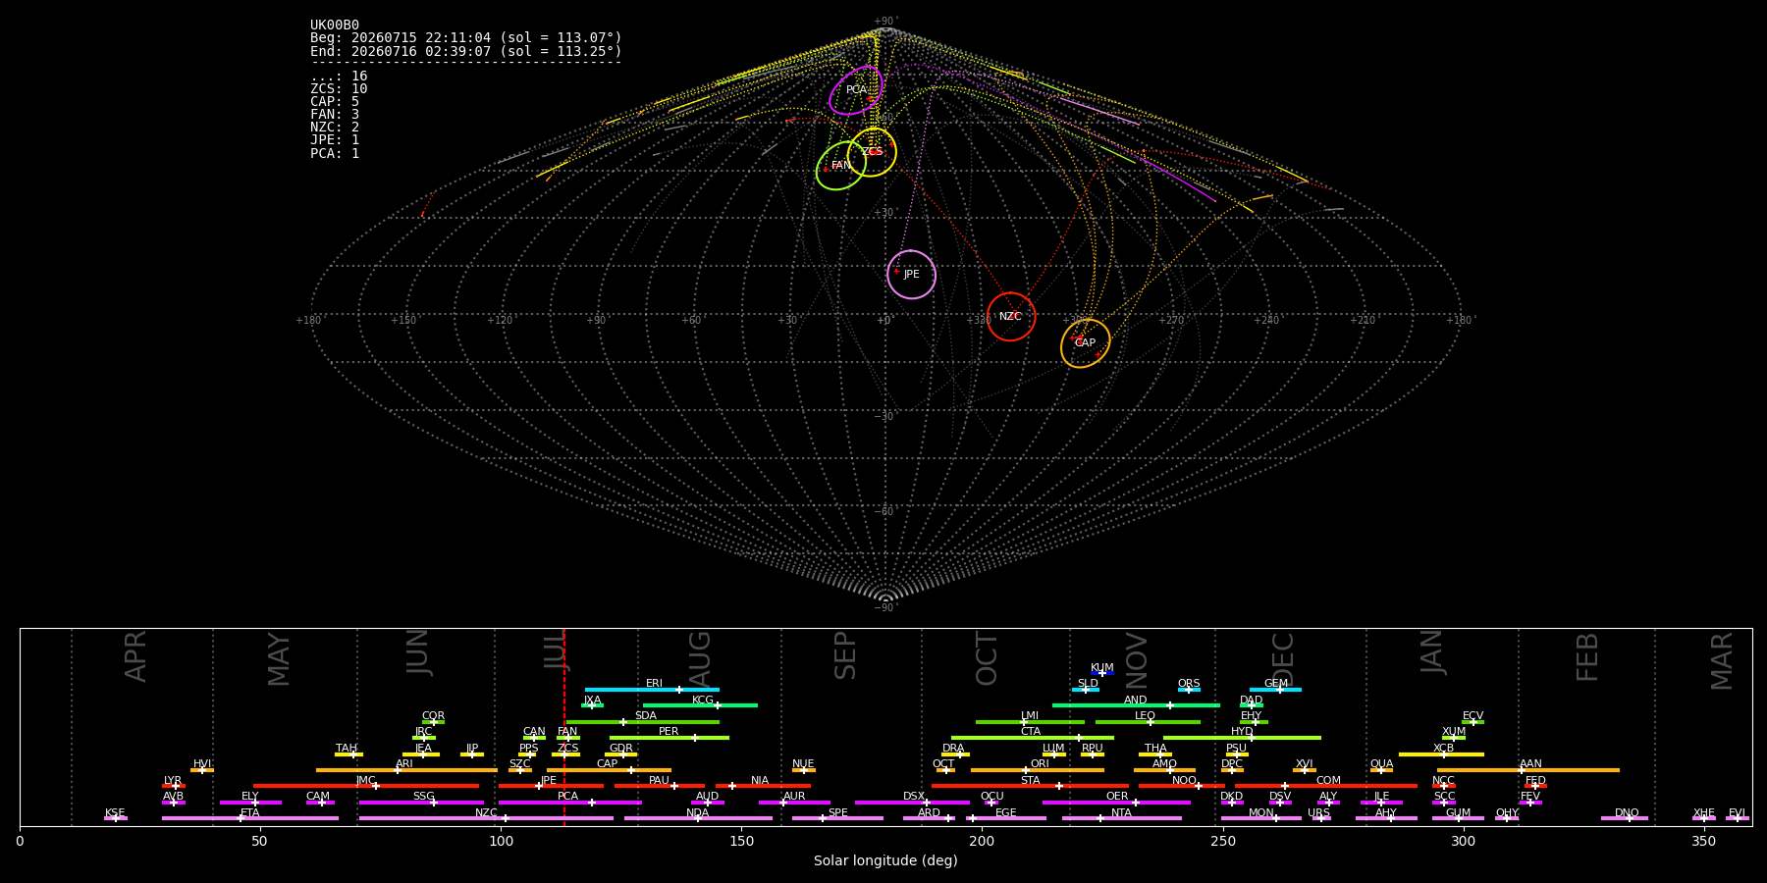Click the white peak marker on the DRA bar

coord(960,754)
